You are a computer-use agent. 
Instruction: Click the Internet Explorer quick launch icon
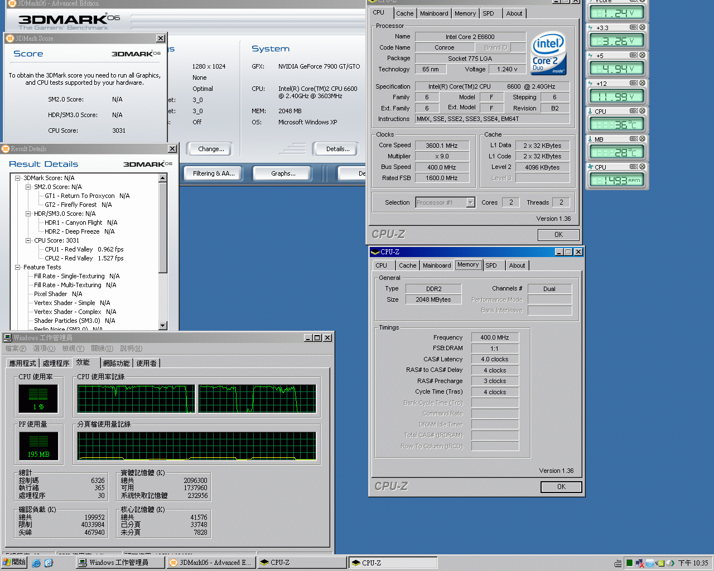(36, 563)
